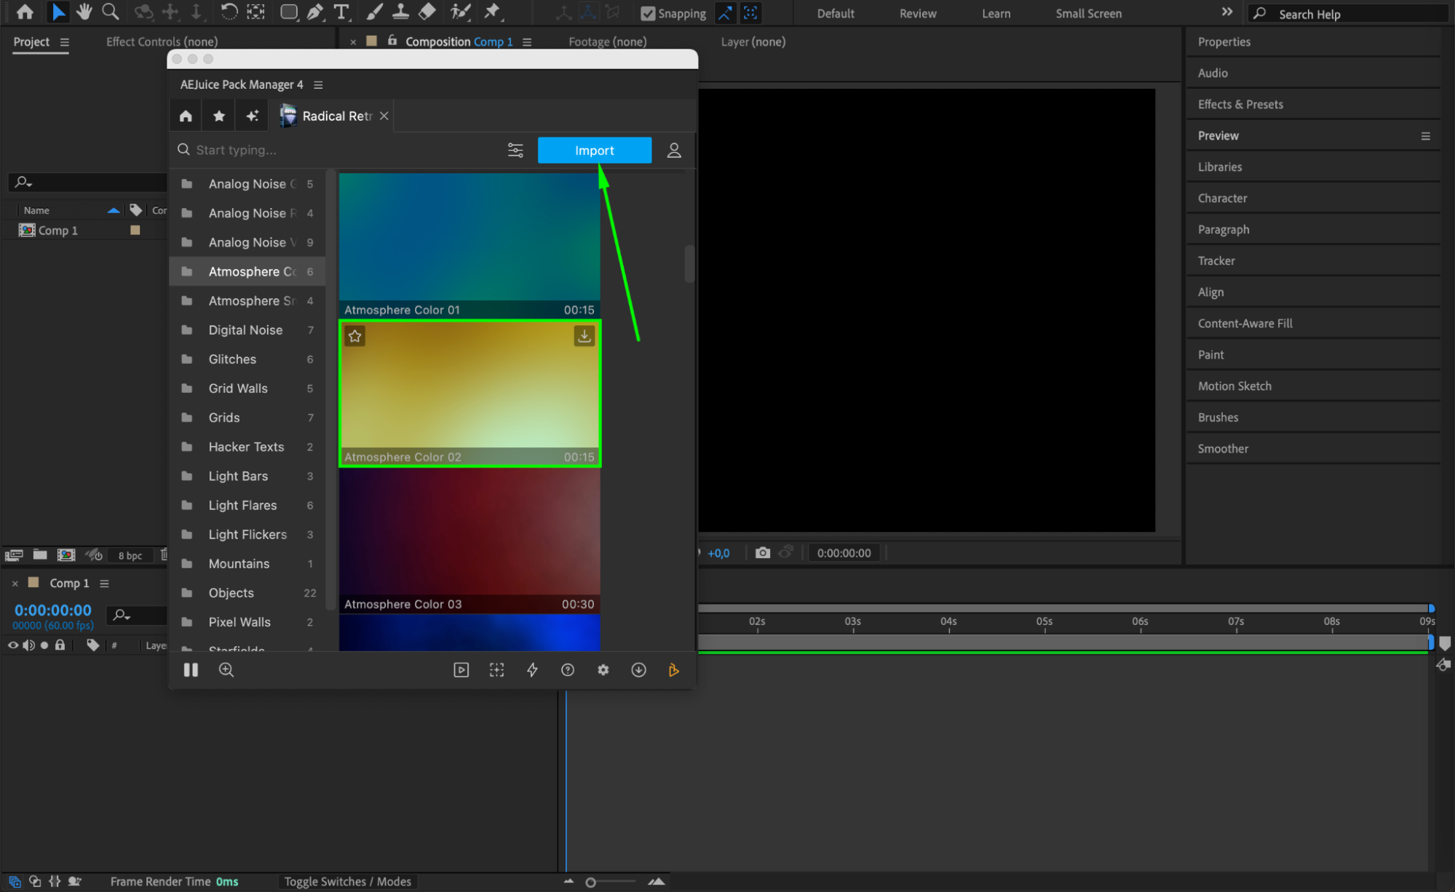Select the Puppet Pin tool
The height and width of the screenshot is (892, 1455).
pyautogui.click(x=493, y=12)
